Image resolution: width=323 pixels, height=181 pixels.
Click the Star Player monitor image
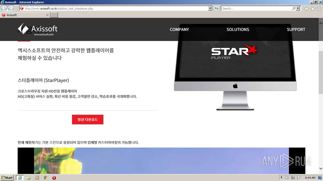click(x=235, y=67)
